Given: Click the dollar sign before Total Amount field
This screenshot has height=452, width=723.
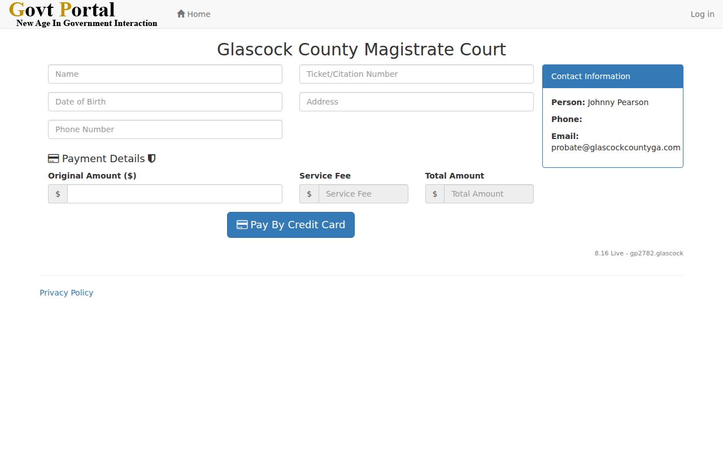Looking at the screenshot, I should coord(435,194).
